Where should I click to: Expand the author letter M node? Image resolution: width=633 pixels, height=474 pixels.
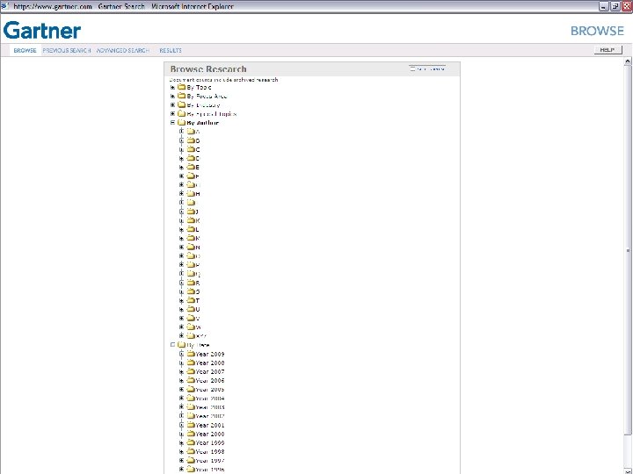[x=182, y=238]
